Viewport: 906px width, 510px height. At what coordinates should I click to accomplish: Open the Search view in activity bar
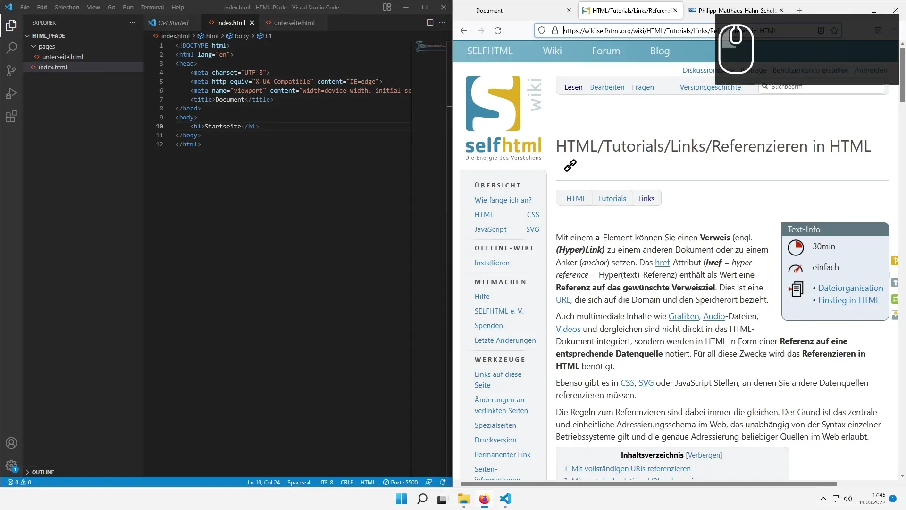tap(11, 48)
